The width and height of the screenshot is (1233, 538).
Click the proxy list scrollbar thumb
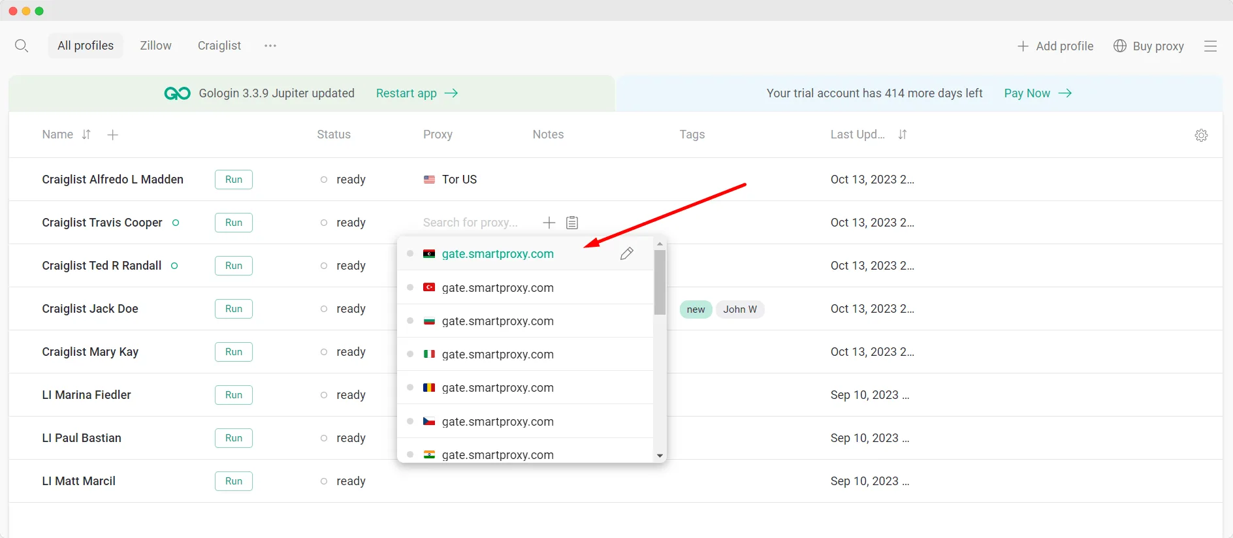coord(660,282)
